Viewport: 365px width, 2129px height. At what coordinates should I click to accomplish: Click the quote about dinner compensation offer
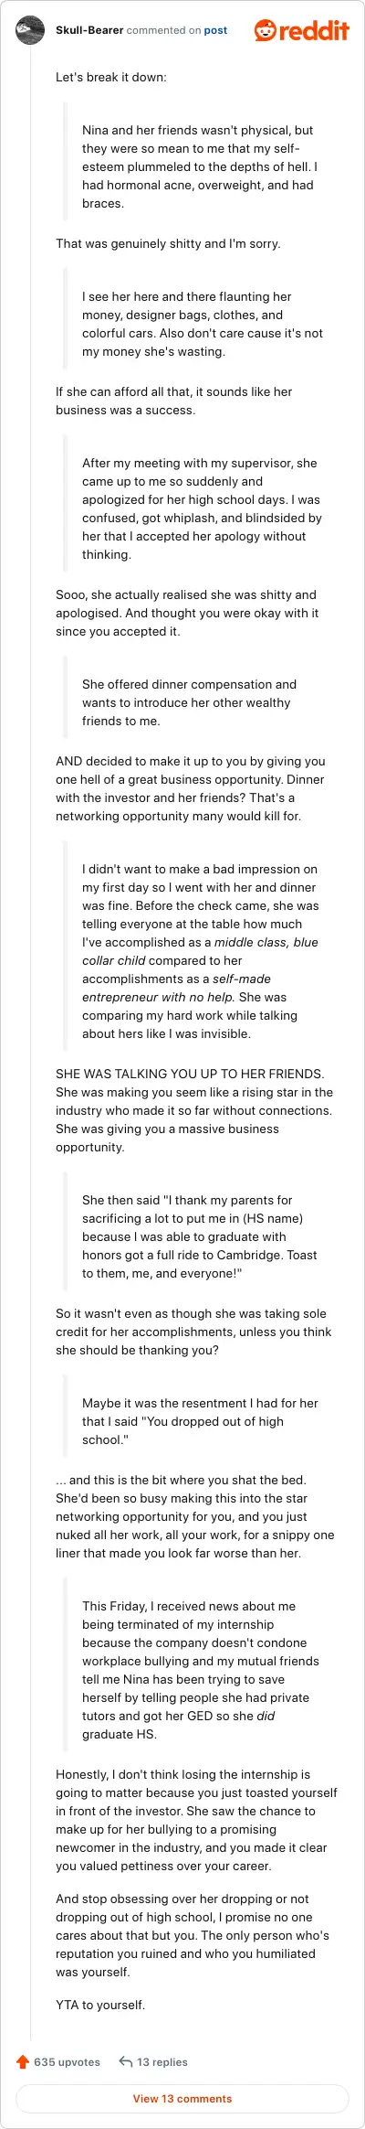(x=189, y=703)
